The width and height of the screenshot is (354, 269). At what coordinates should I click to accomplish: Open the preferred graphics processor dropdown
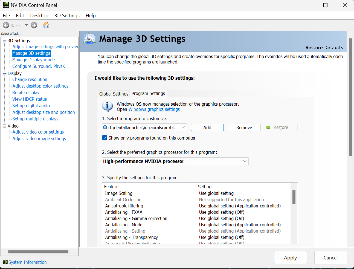(175, 161)
